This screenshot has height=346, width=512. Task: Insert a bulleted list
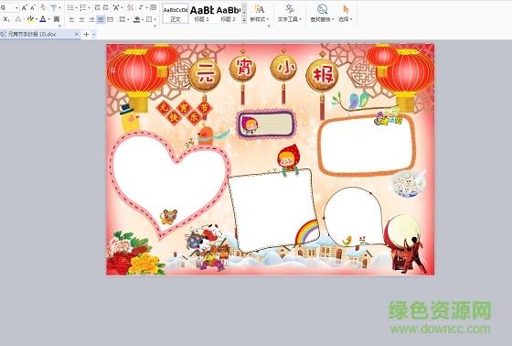(x=70, y=7)
